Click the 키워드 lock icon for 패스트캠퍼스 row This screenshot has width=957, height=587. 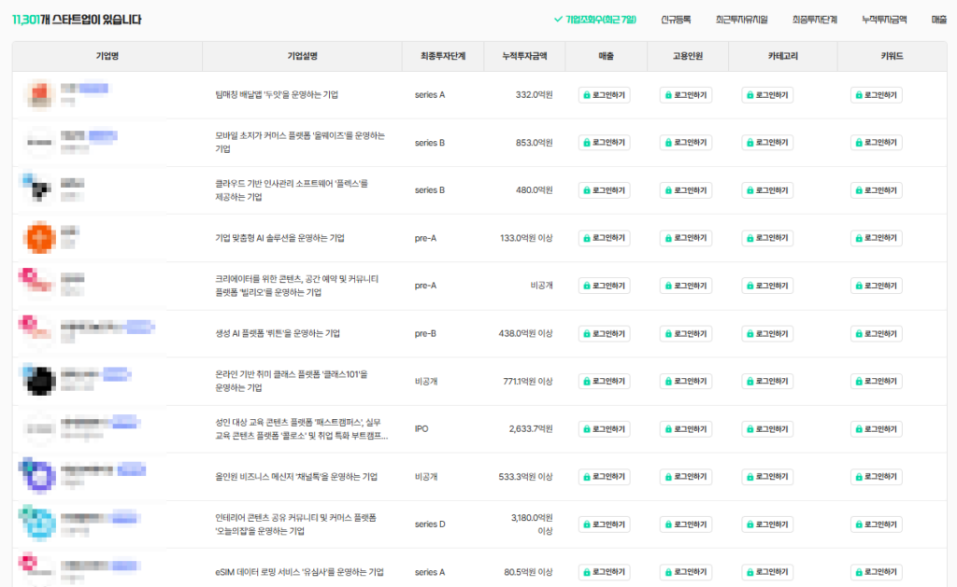point(858,429)
